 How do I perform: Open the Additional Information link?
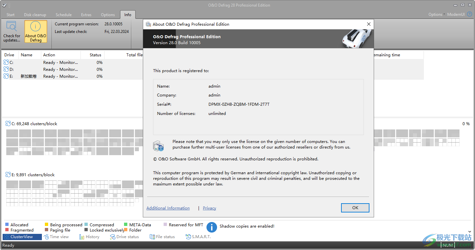coord(168,208)
